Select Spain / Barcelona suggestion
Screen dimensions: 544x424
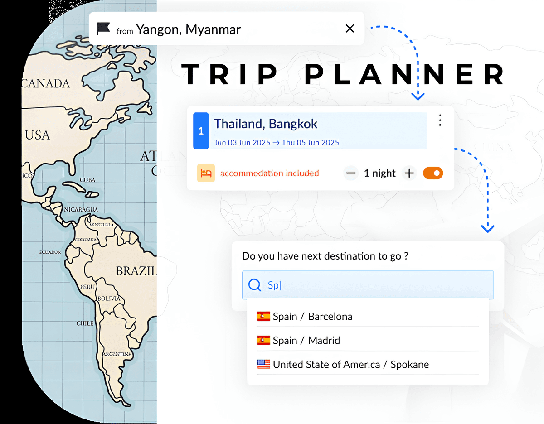coord(368,316)
